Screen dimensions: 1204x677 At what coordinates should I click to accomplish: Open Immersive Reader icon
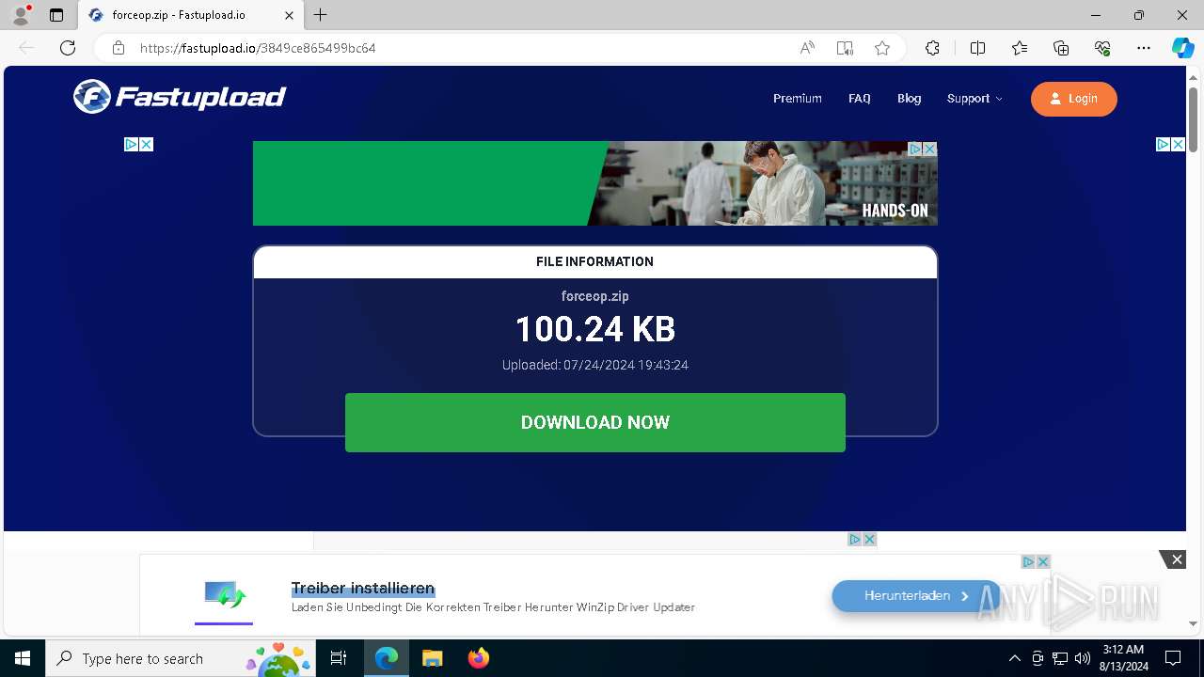pos(845,48)
